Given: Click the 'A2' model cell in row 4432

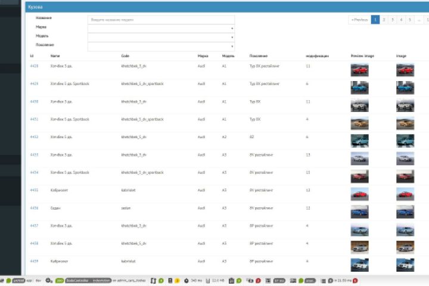Looking at the screenshot, I should (224, 137).
